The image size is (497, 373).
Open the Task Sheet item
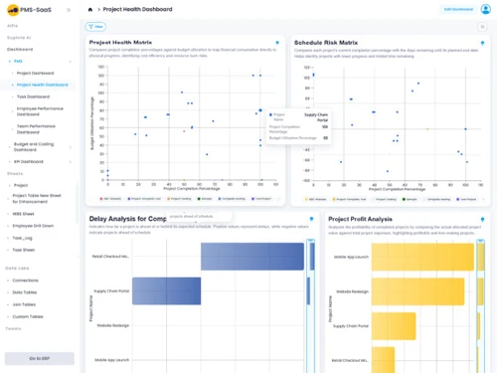(23, 250)
